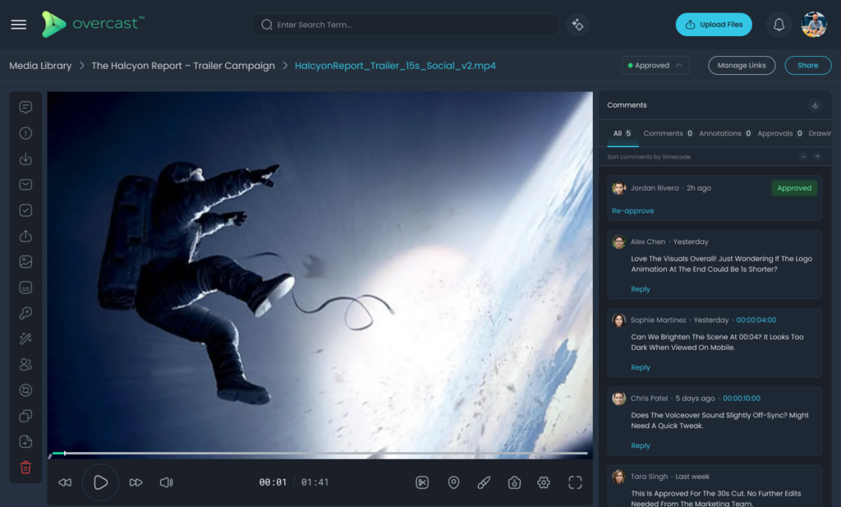Open notifications via the bell icon
This screenshot has width=841, height=507.
click(779, 25)
